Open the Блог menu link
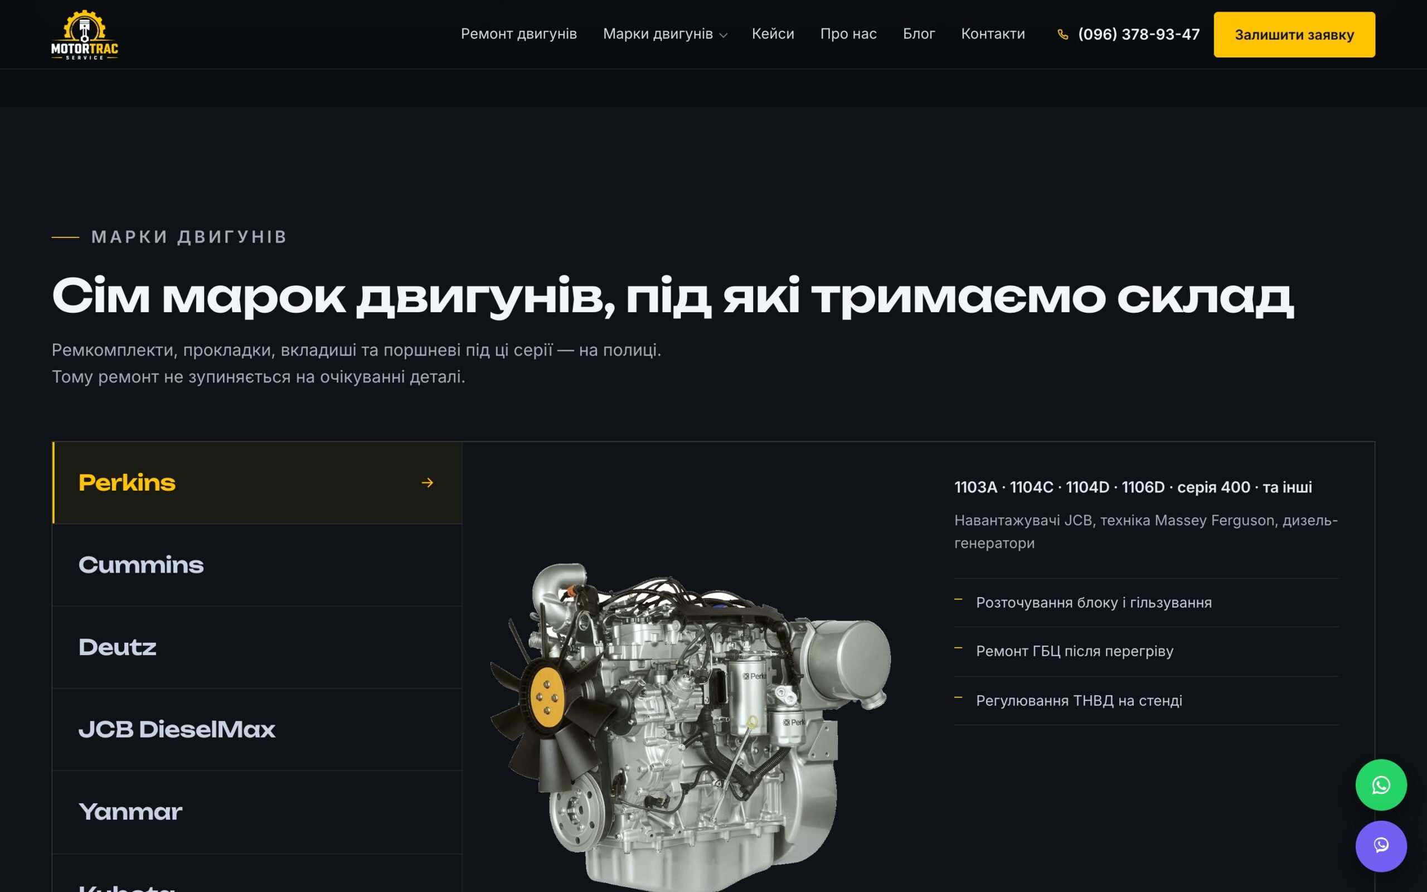The width and height of the screenshot is (1427, 892). [919, 33]
